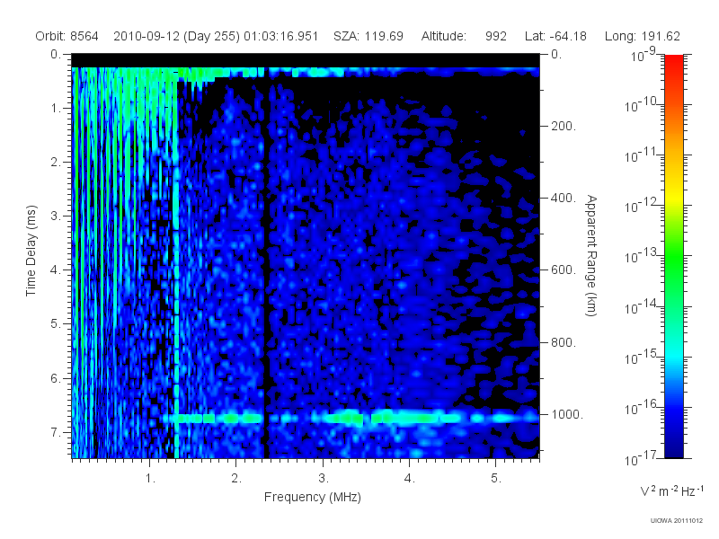Image resolution: width=719 pixels, height=539 pixels.
Task: Click the Long: 191.62 header value
Action: [642, 36]
